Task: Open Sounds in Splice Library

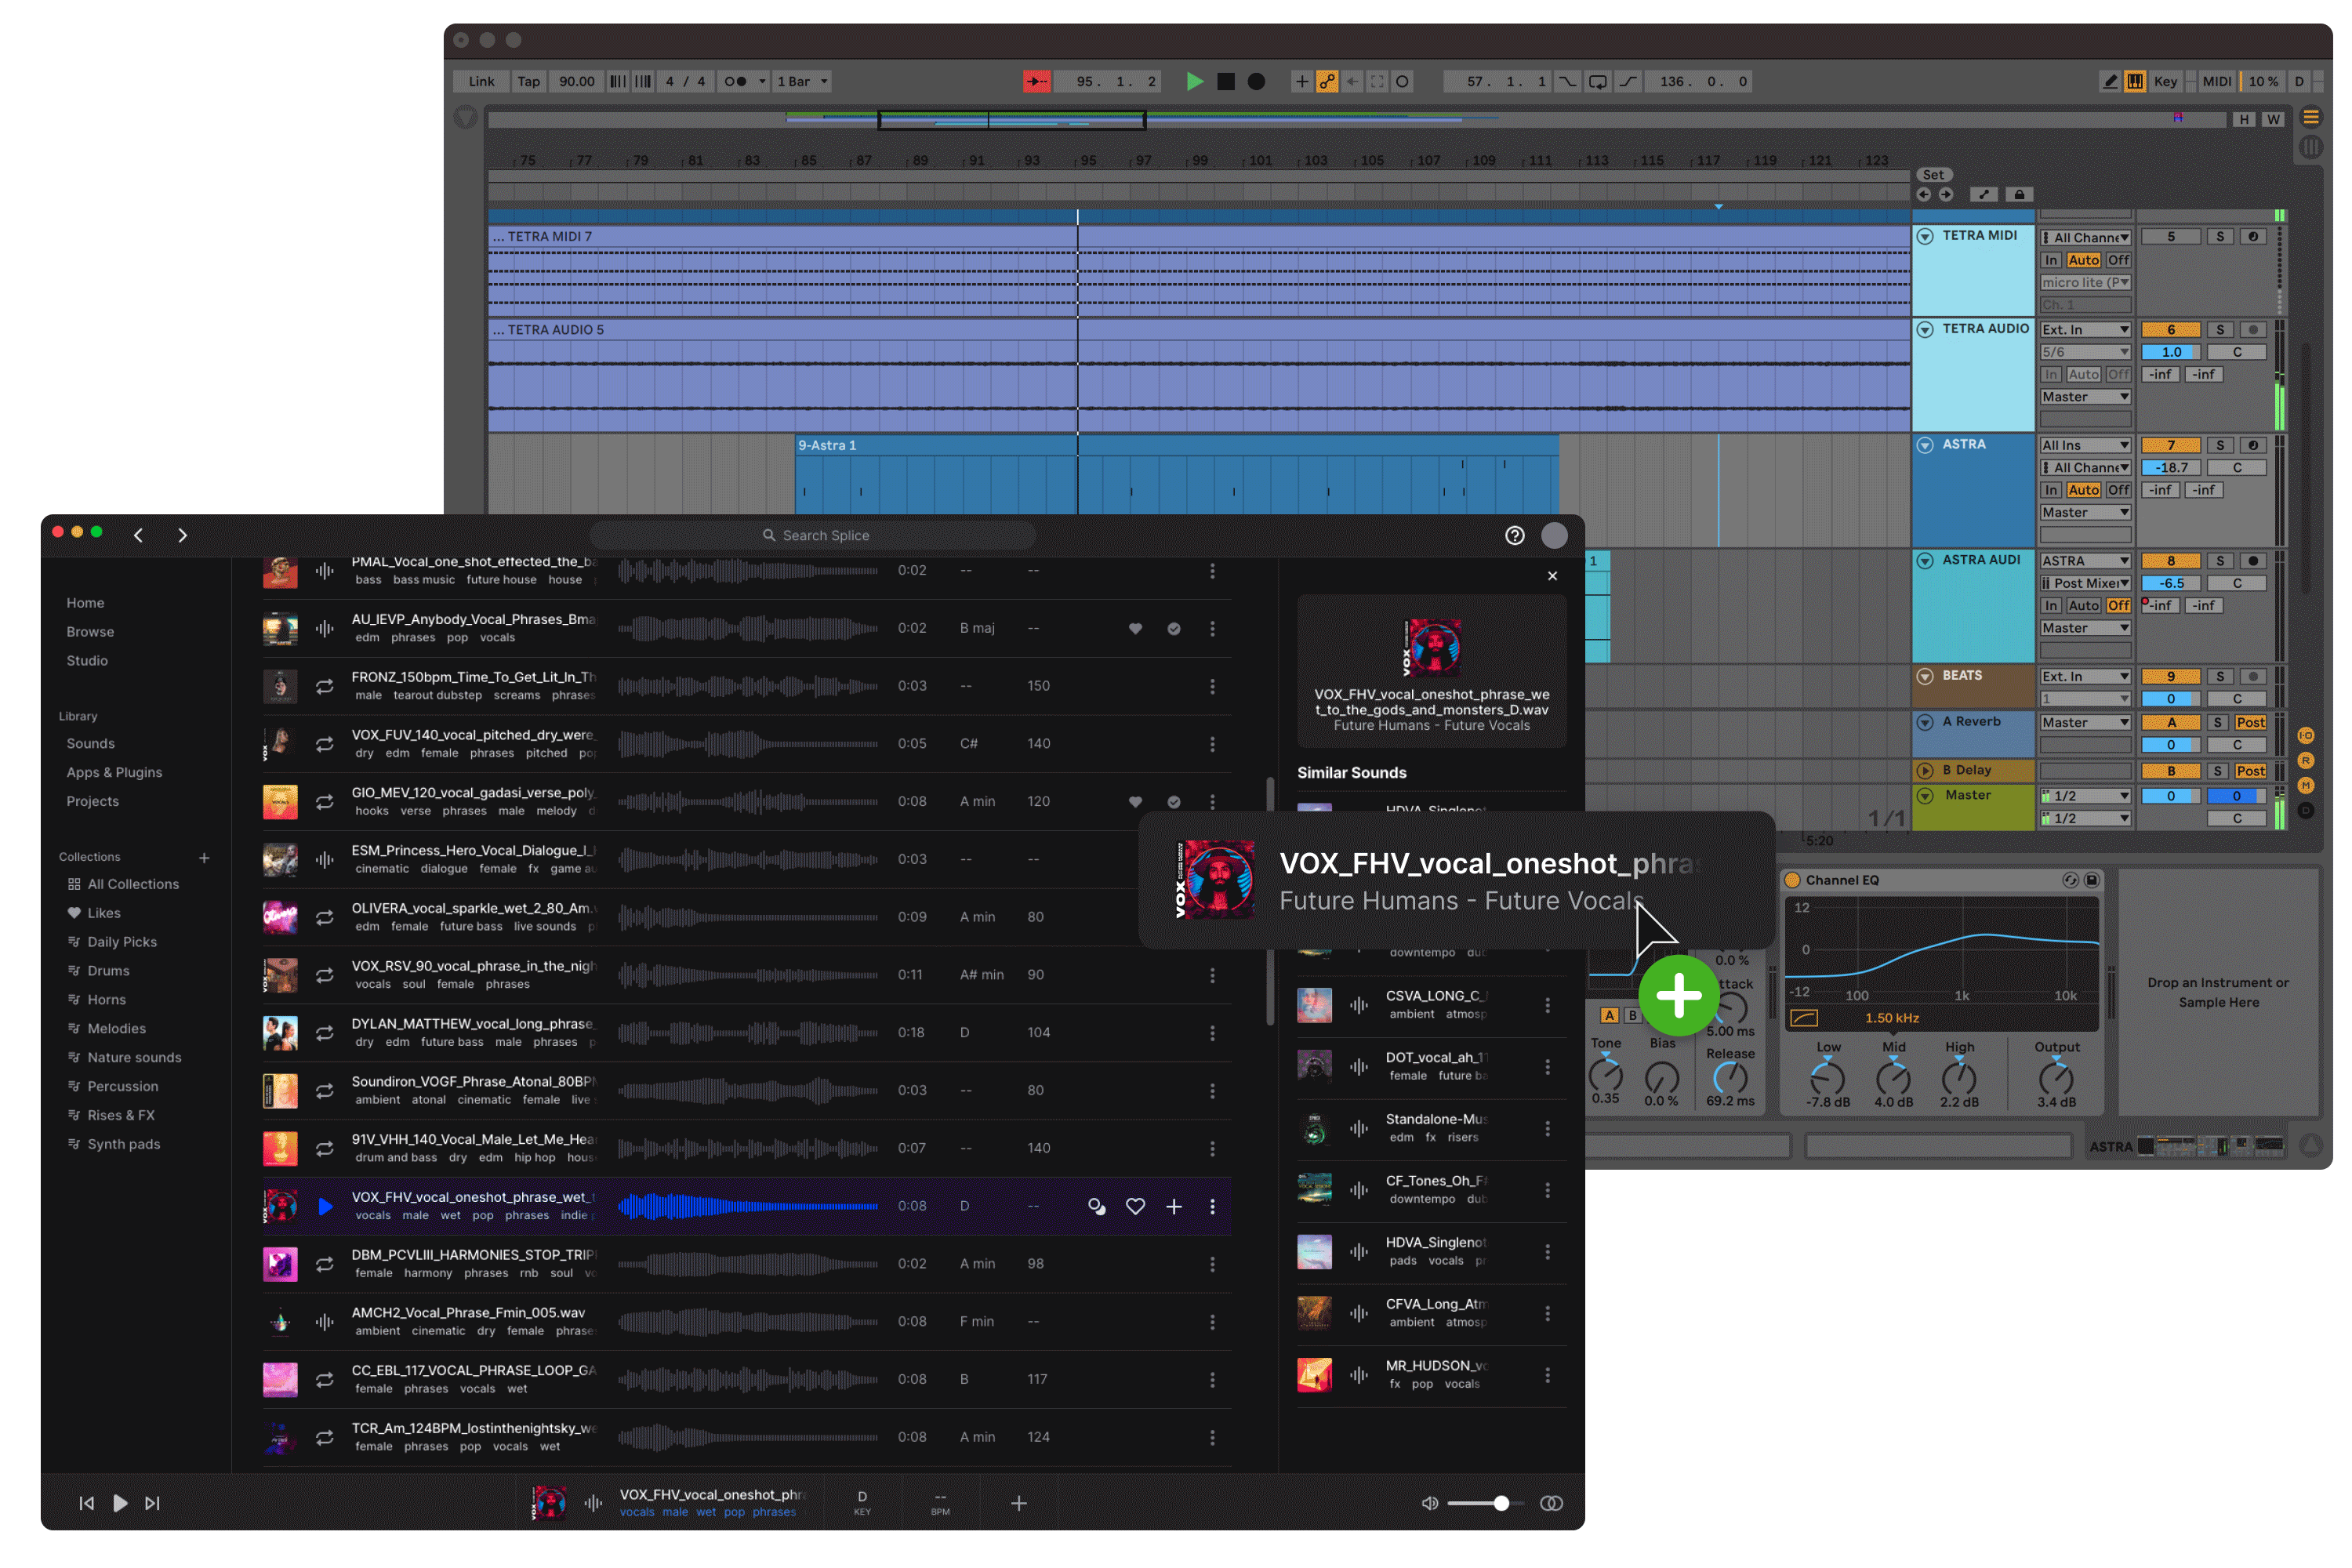Action: pyautogui.click(x=90, y=744)
